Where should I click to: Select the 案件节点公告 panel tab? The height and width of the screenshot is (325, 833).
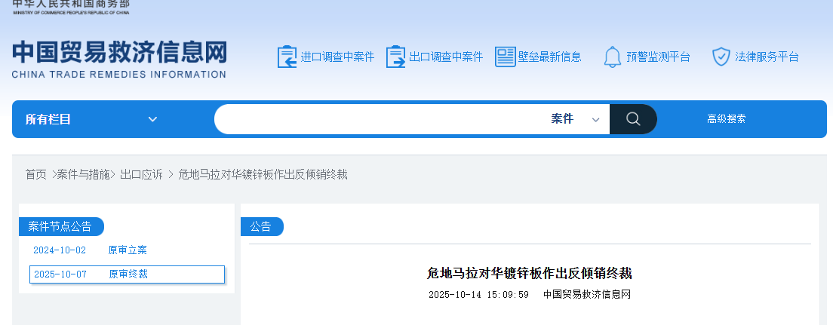click(60, 226)
